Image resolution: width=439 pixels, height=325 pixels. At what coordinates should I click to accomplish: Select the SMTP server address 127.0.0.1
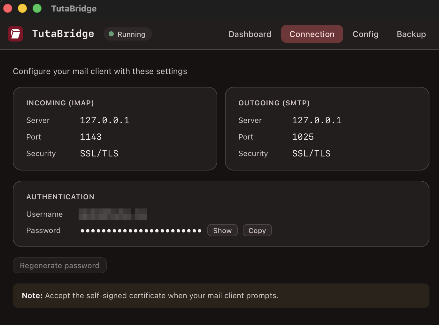[317, 120]
